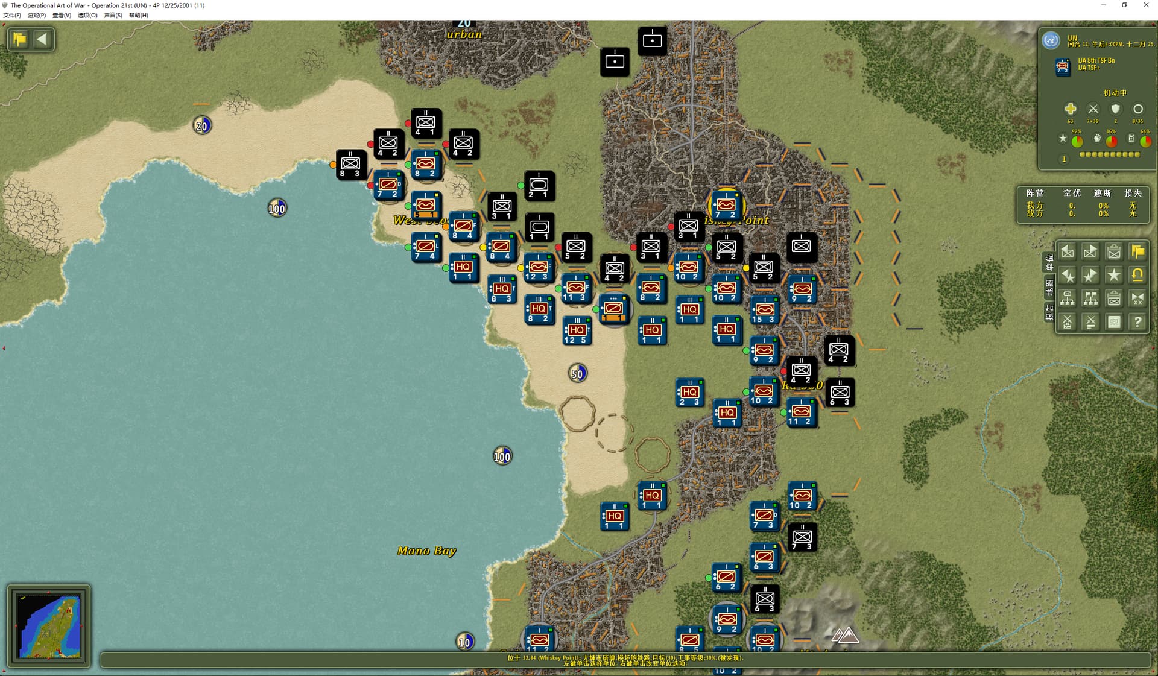Click the left-pointing triangle button
This screenshot has width=1158, height=676.
click(42, 39)
